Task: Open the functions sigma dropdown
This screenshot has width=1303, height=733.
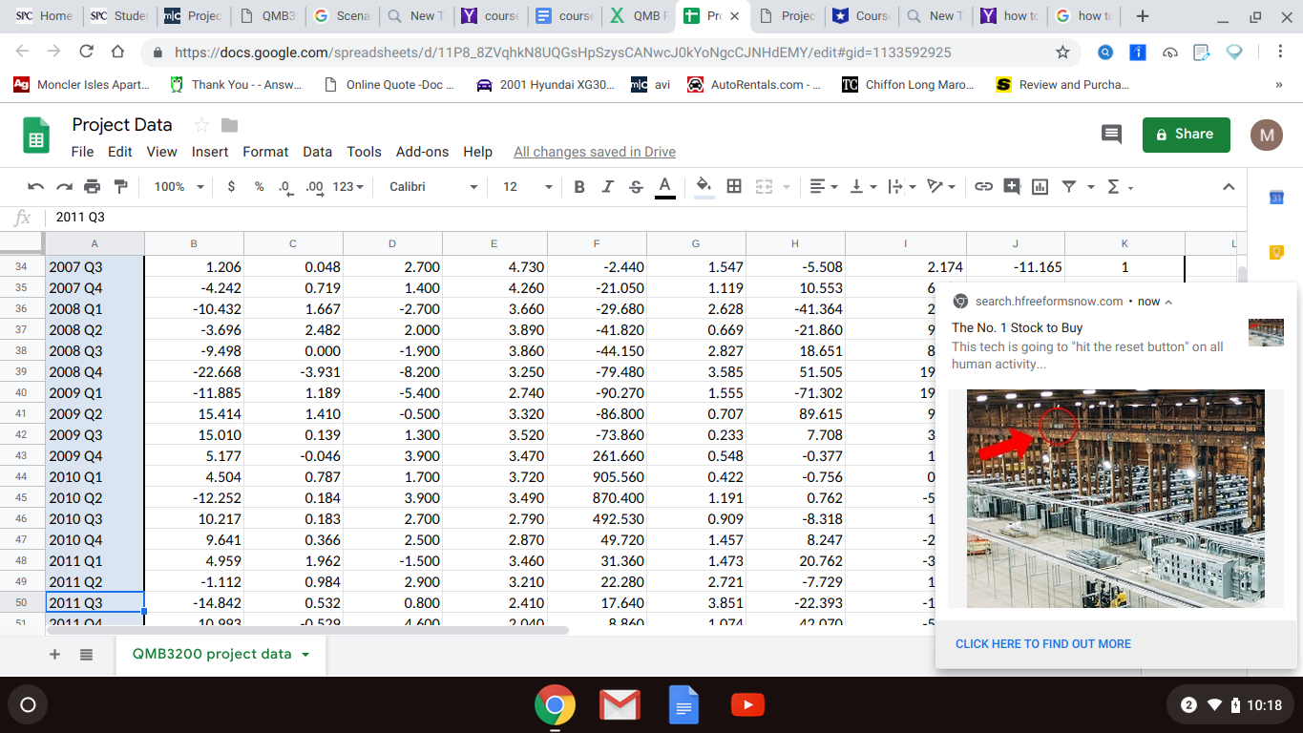Action: pos(1120,187)
